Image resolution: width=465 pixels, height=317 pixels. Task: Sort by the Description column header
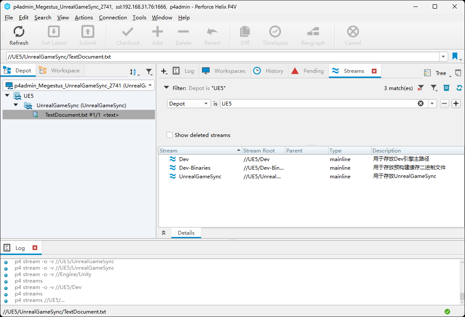pos(418,150)
